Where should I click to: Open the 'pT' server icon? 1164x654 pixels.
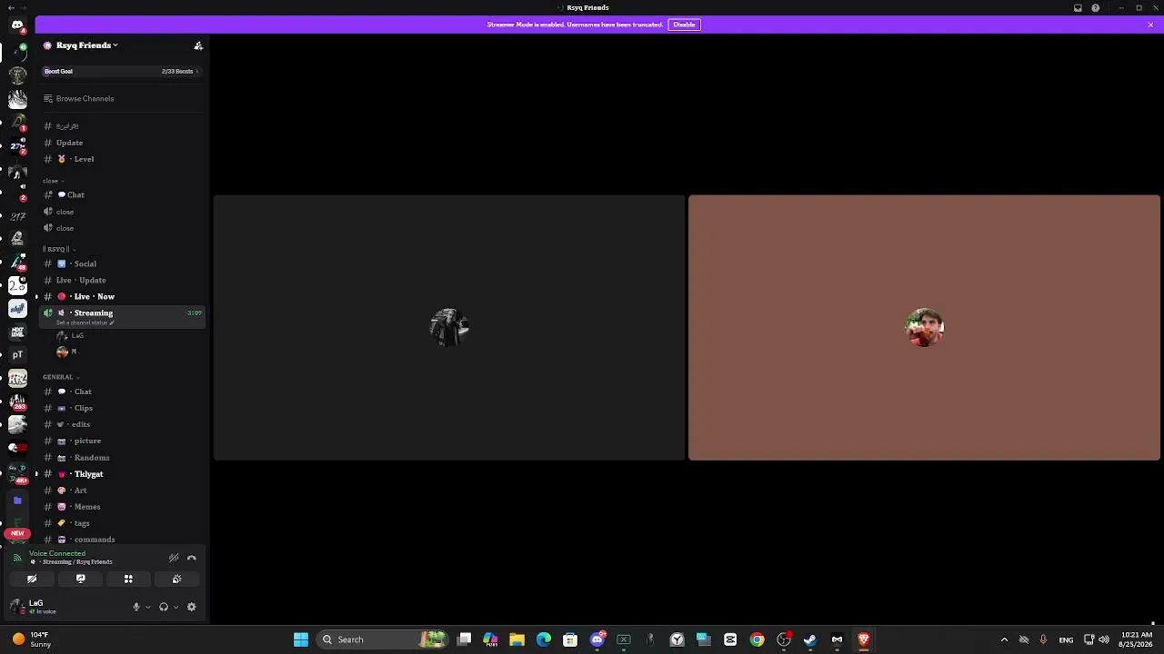point(17,355)
